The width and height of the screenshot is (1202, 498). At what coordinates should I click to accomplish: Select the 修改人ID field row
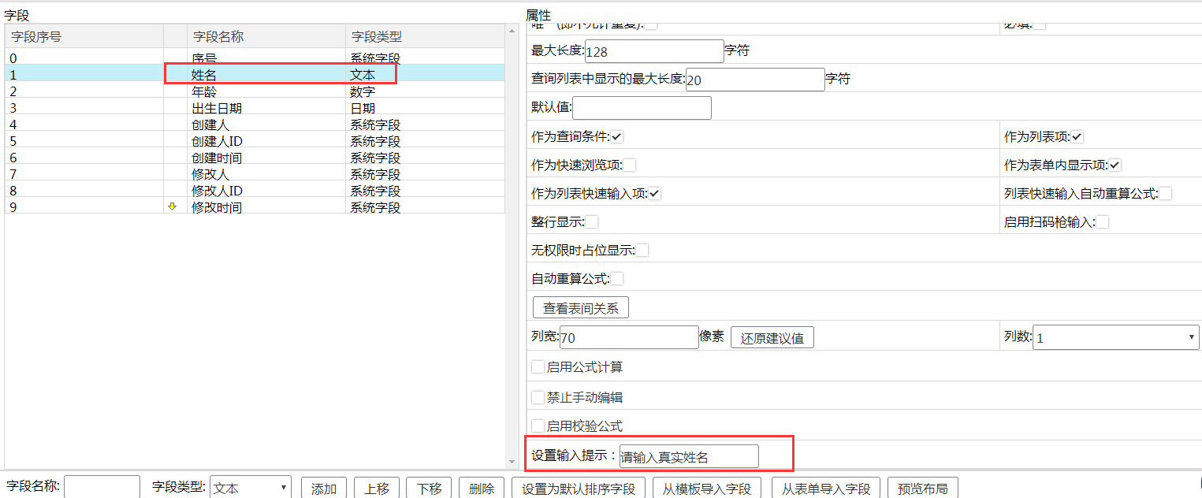pos(255,190)
